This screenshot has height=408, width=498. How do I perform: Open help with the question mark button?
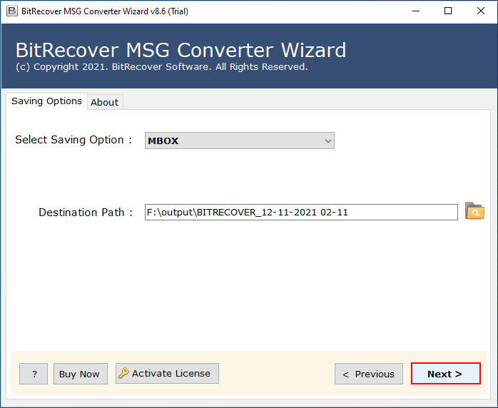pos(34,374)
